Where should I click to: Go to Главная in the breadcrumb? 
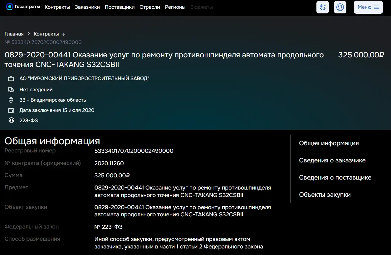14,34
